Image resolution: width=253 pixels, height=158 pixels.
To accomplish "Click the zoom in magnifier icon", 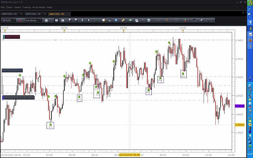I will tap(70, 20).
